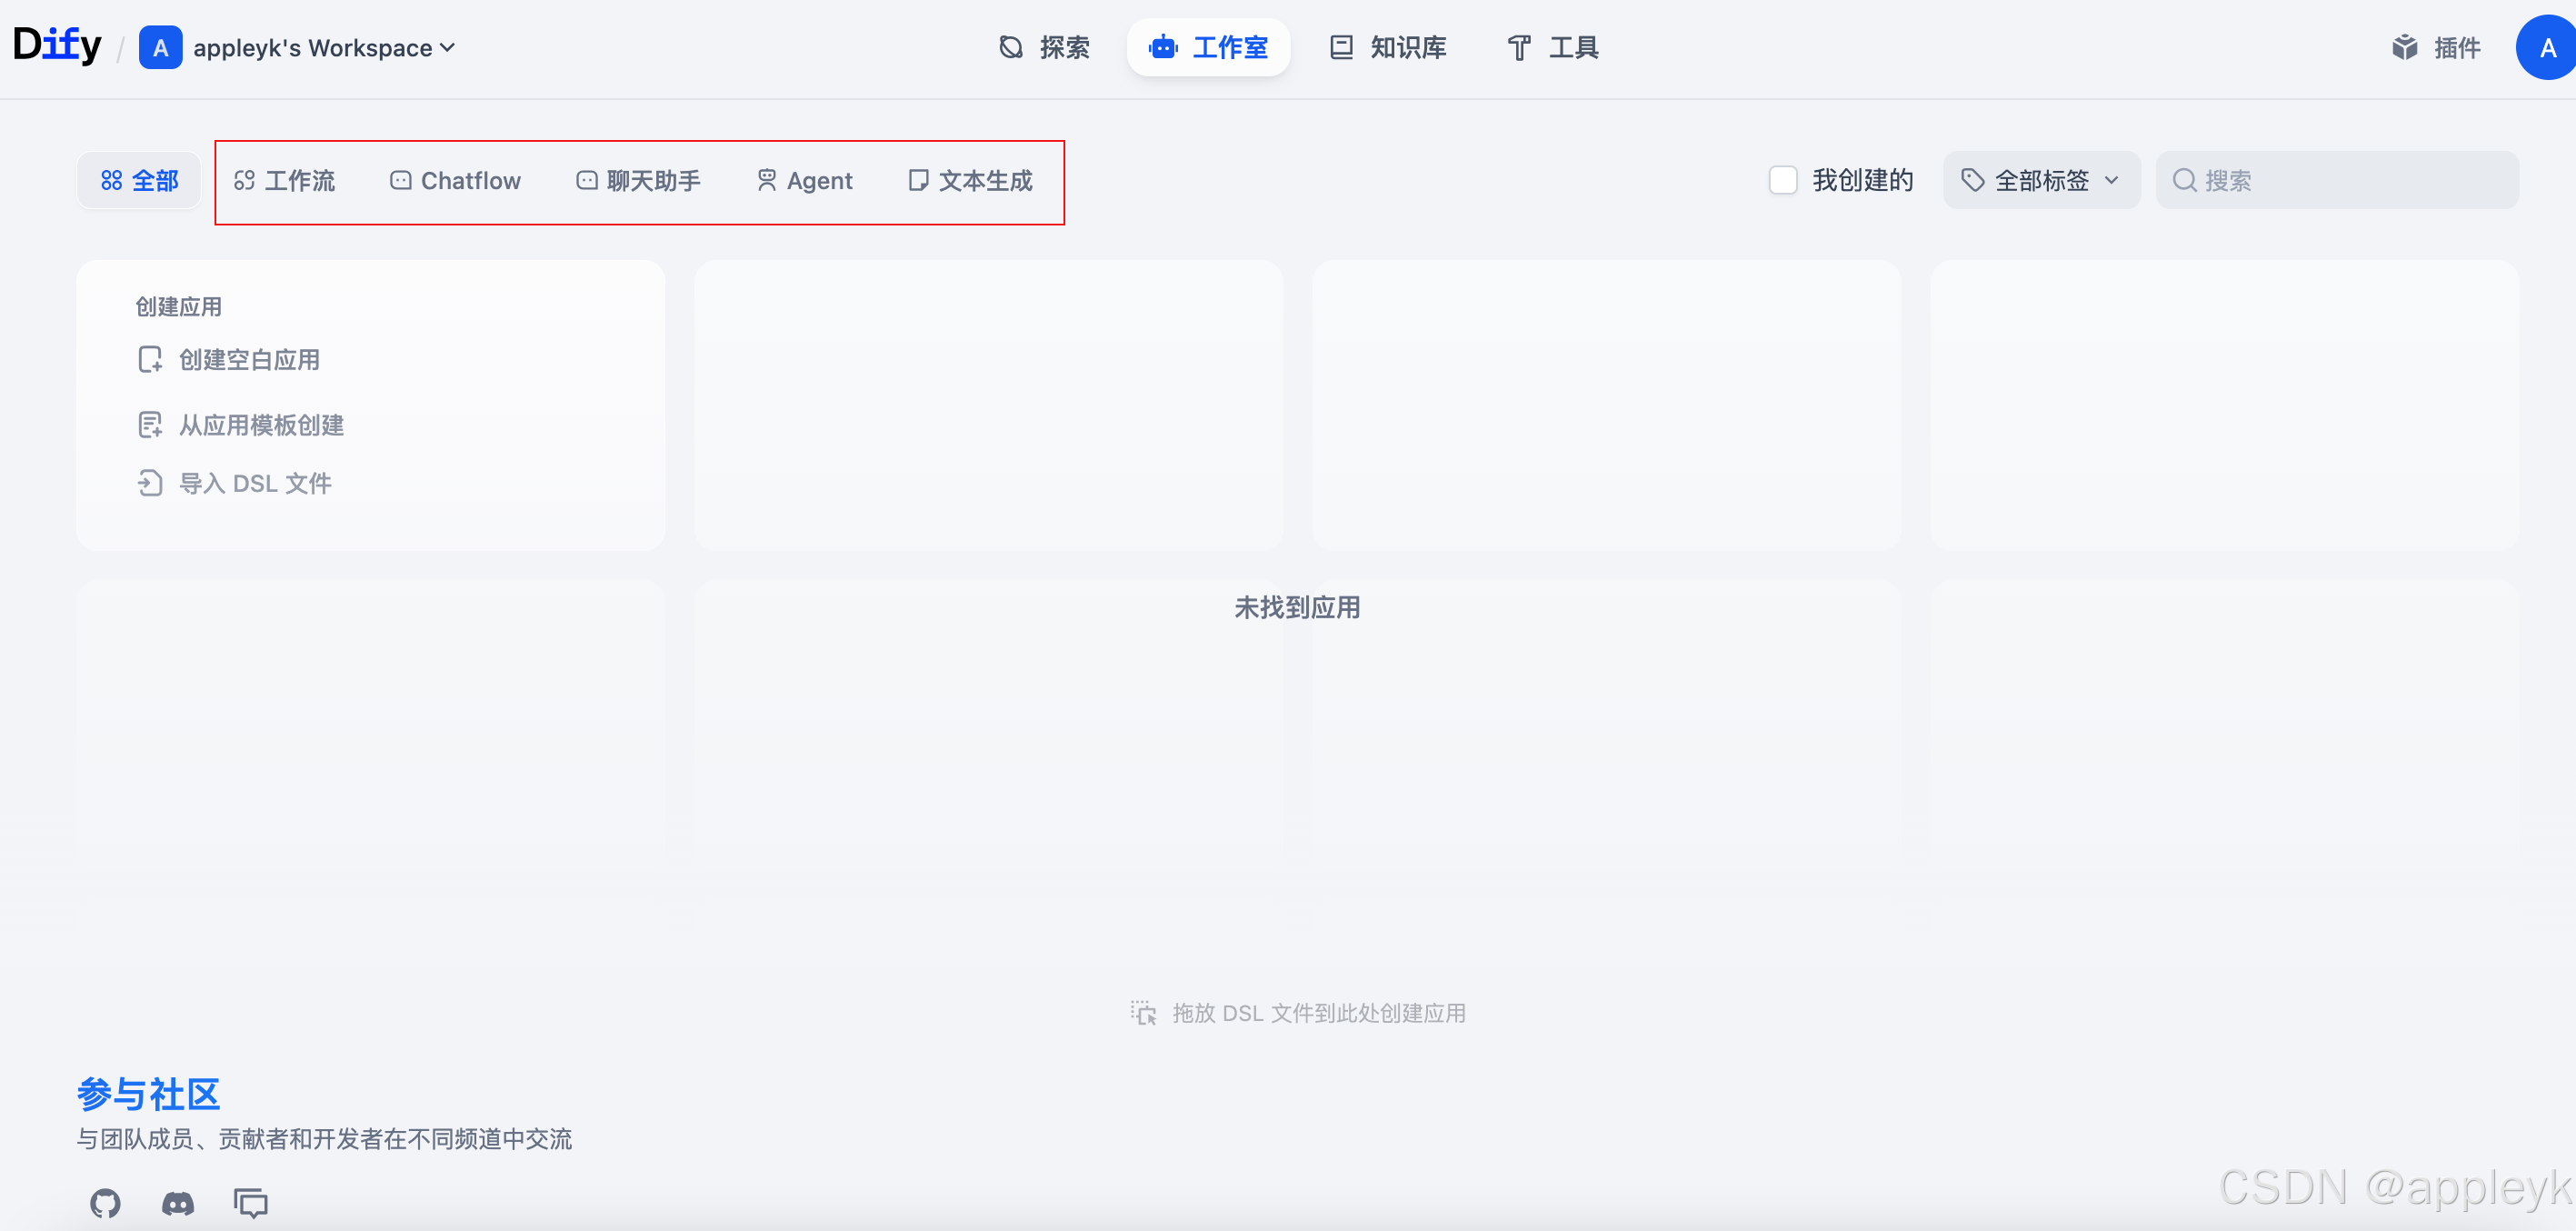Screen dimensions: 2576x1231
Task: Open the 全部标签 tag filter dropdown
Action: coord(2040,180)
